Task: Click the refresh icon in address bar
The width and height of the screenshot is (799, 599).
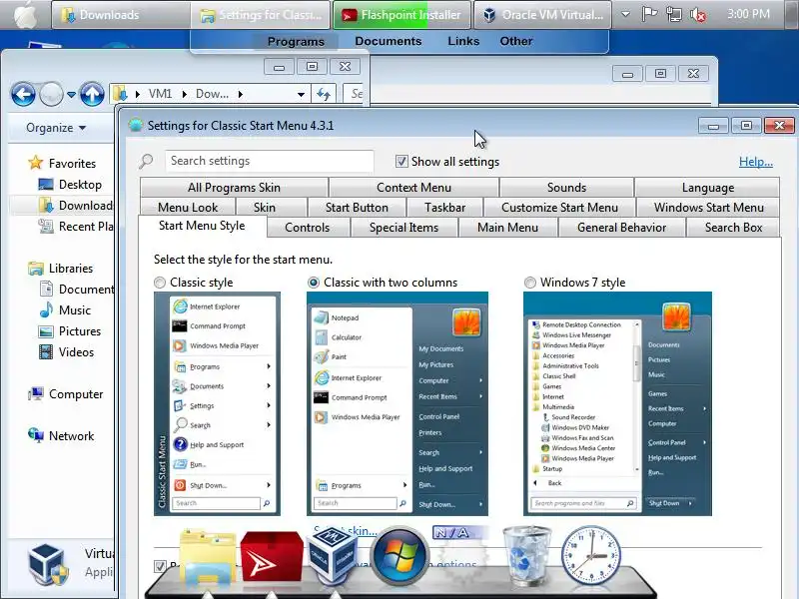Action: coord(324,94)
